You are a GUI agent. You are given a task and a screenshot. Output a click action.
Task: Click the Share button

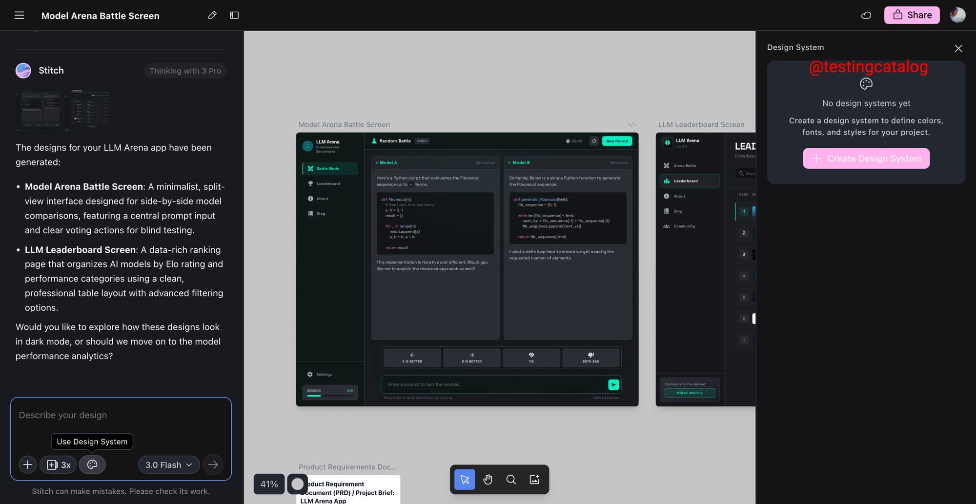click(x=912, y=15)
